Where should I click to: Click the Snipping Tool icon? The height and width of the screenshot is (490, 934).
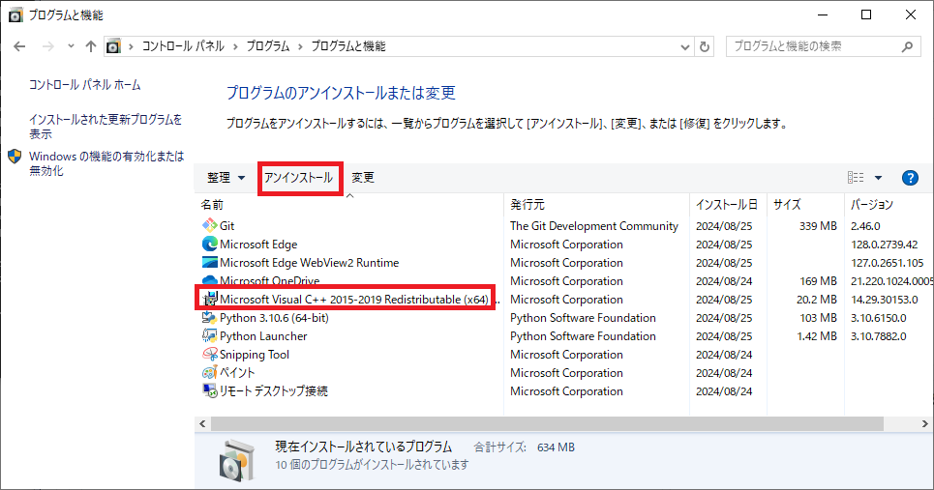click(209, 355)
